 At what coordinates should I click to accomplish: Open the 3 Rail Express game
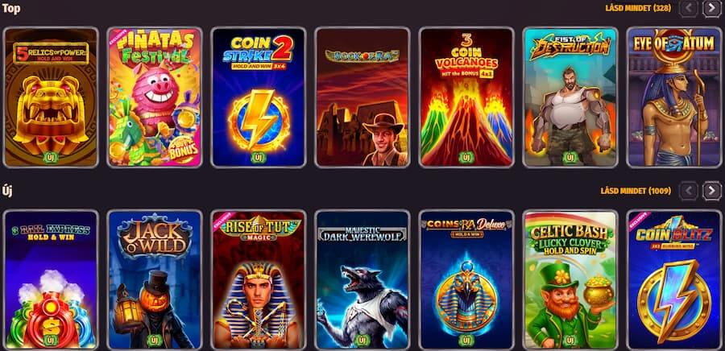[51, 280]
